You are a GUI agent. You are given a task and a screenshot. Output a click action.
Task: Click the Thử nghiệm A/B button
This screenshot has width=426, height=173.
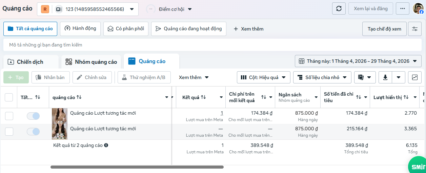144,77
